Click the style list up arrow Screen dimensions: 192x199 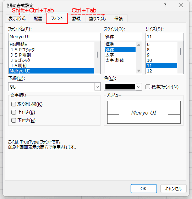[139, 45]
